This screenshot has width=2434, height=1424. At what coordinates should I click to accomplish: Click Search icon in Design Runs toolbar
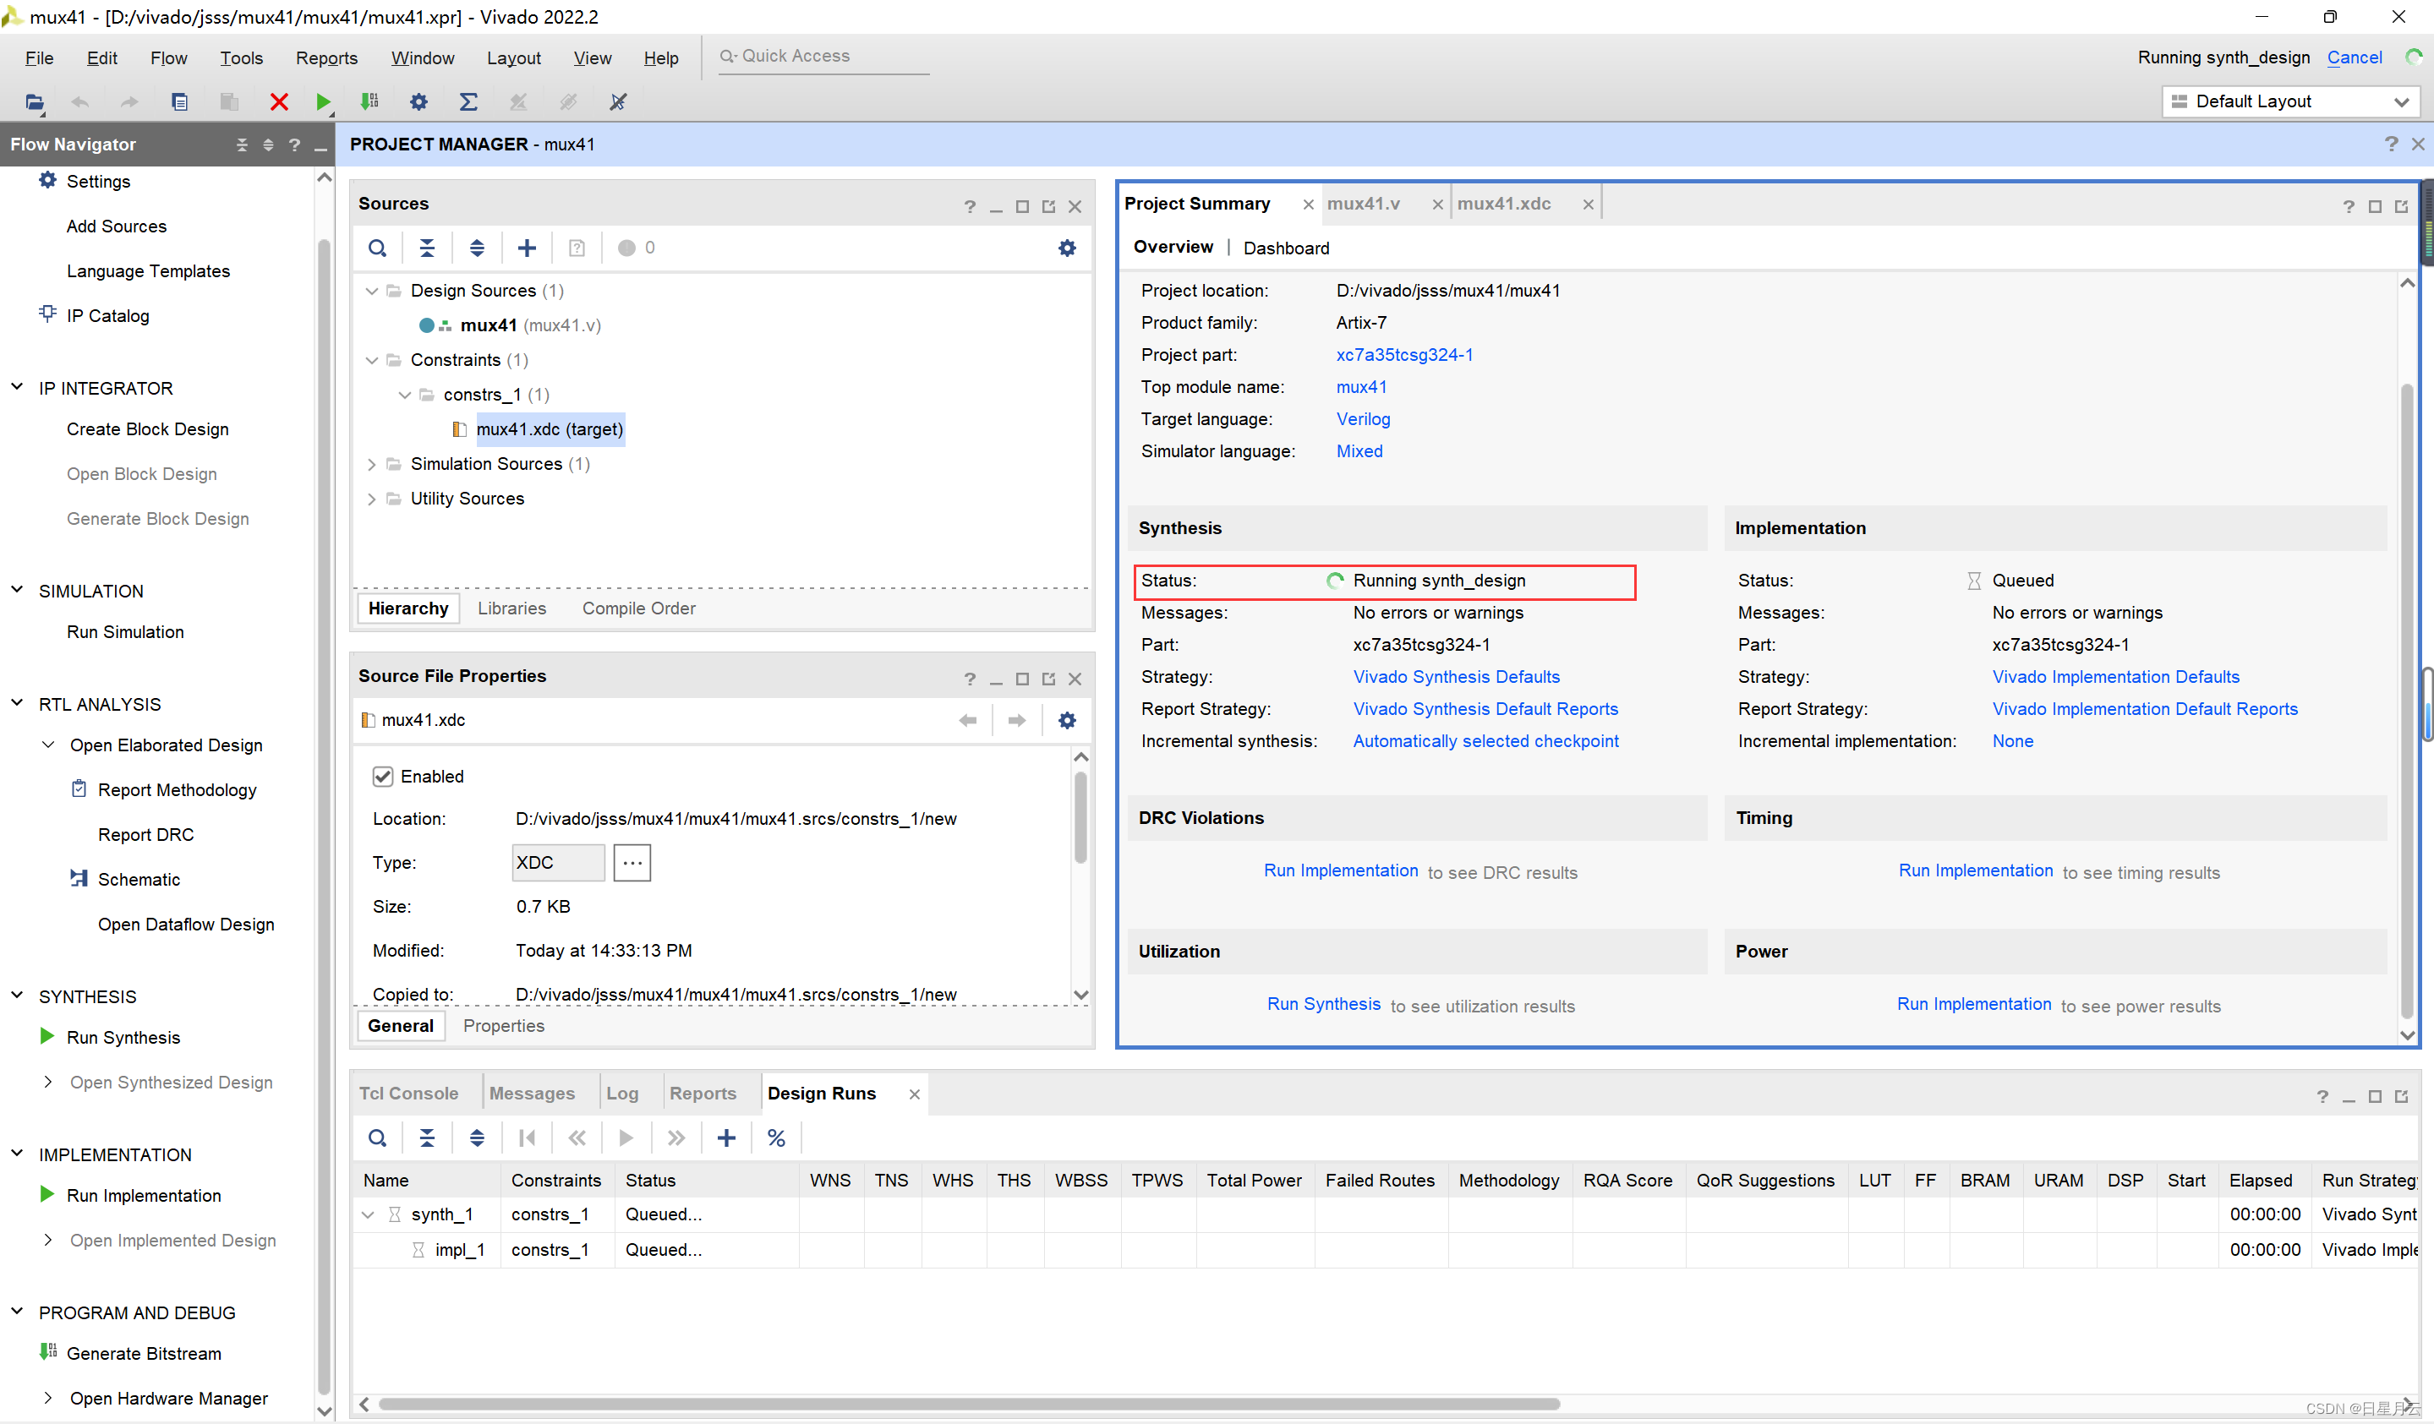pos(378,1138)
